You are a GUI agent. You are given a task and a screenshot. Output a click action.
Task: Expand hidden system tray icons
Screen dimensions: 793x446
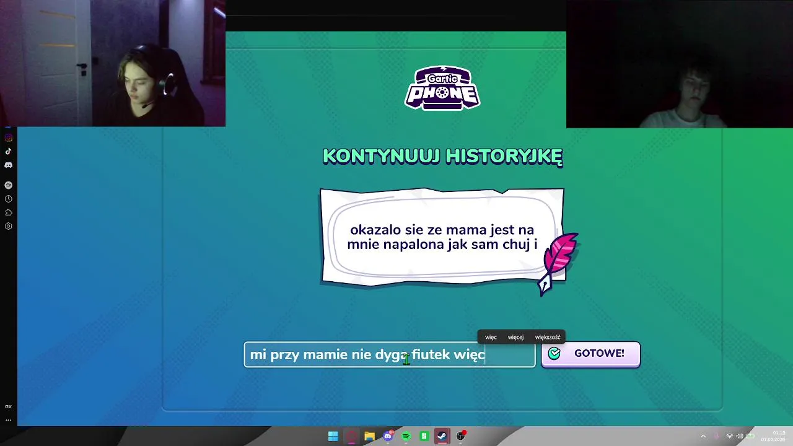pos(703,436)
